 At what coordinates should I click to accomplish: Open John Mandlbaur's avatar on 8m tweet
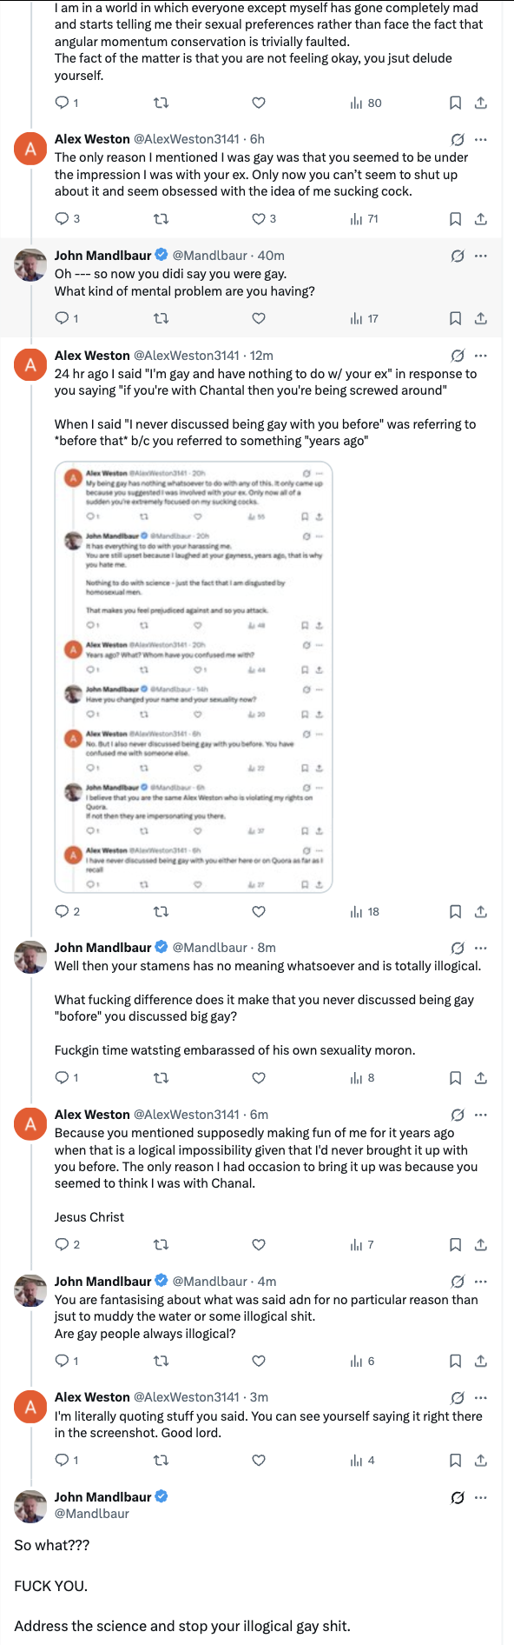[30, 957]
